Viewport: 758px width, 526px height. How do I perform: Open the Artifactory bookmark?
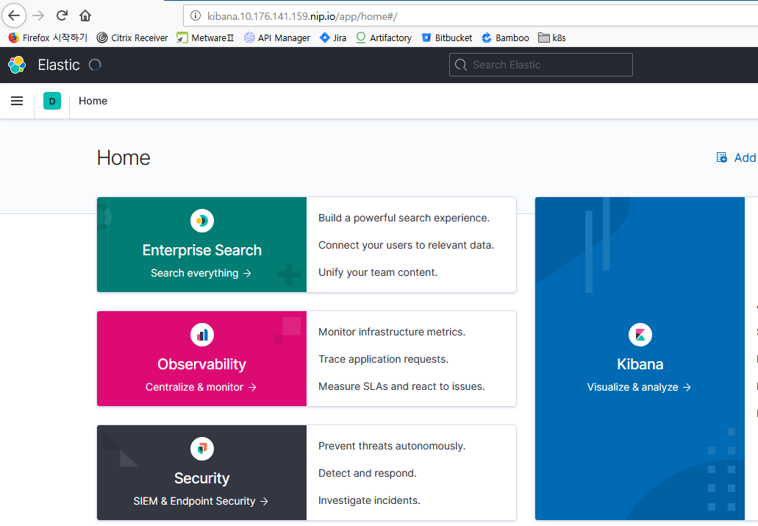(x=384, y=38)
